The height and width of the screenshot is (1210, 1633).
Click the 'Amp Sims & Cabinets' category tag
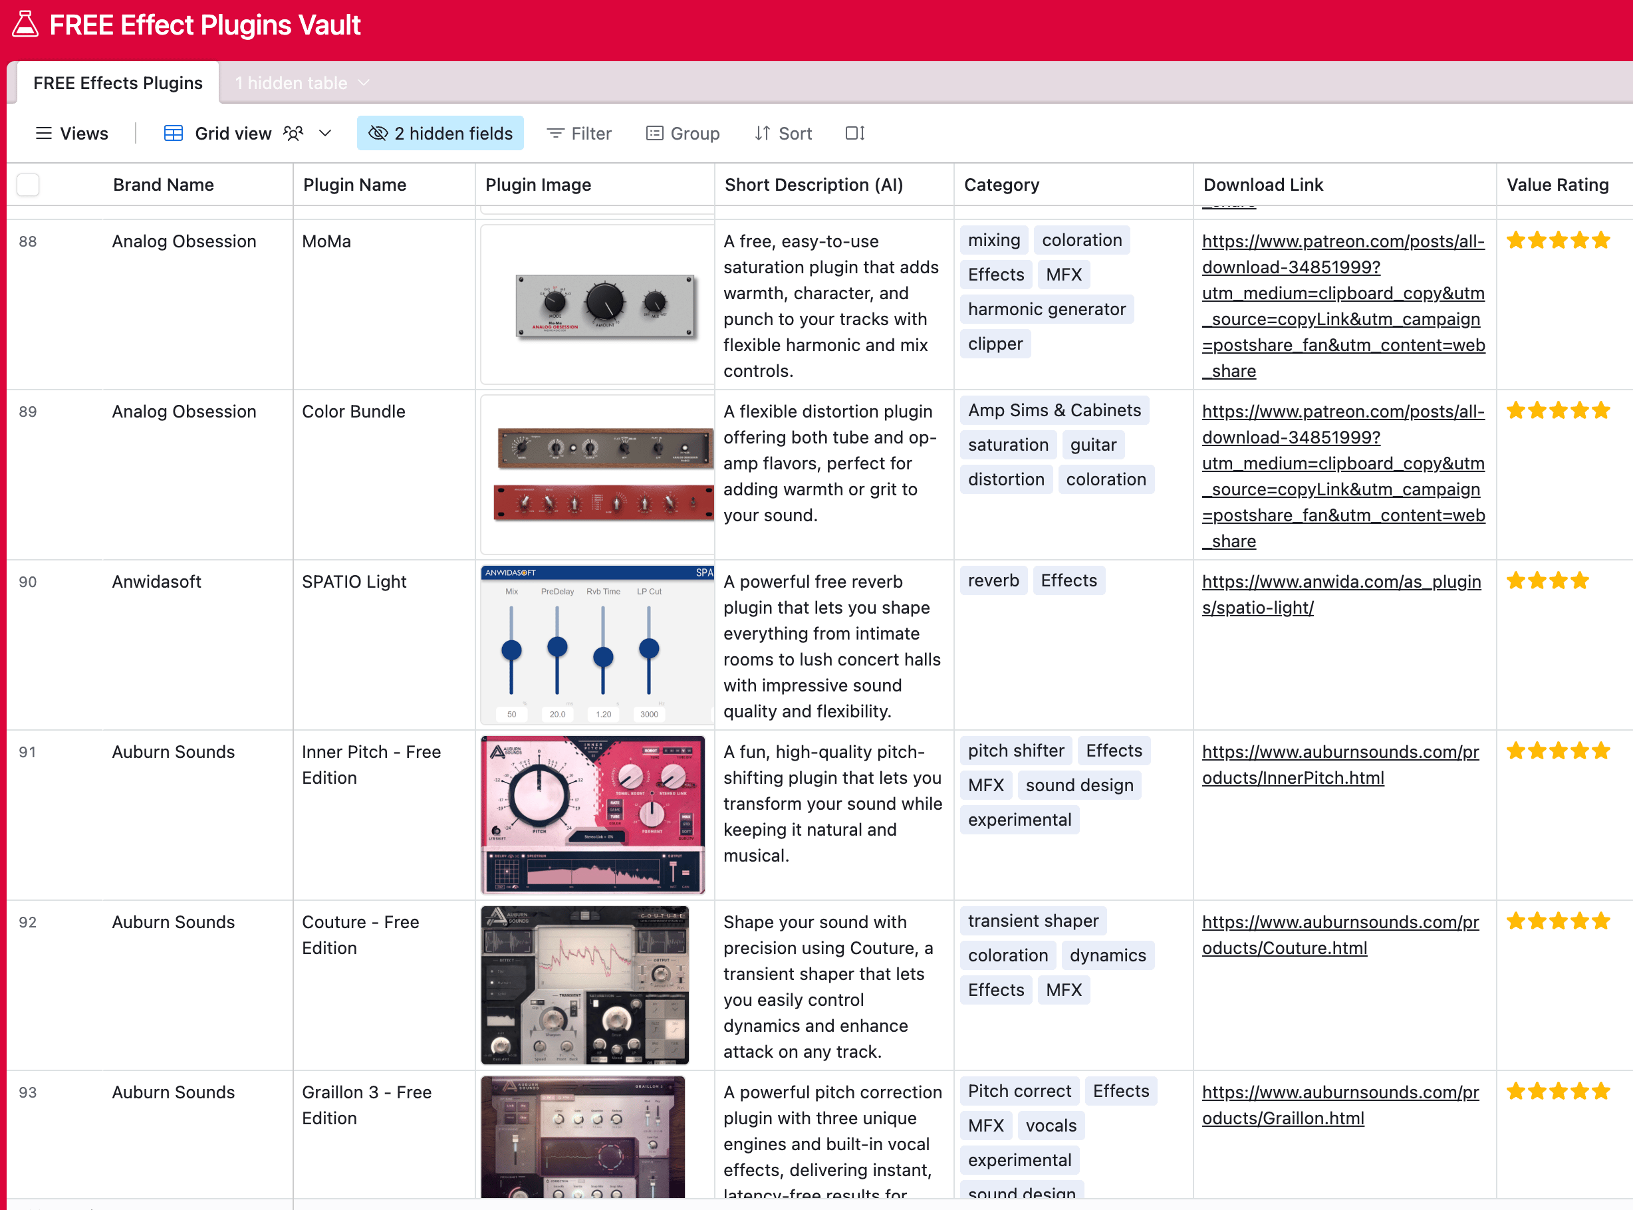click(1055, 410)
